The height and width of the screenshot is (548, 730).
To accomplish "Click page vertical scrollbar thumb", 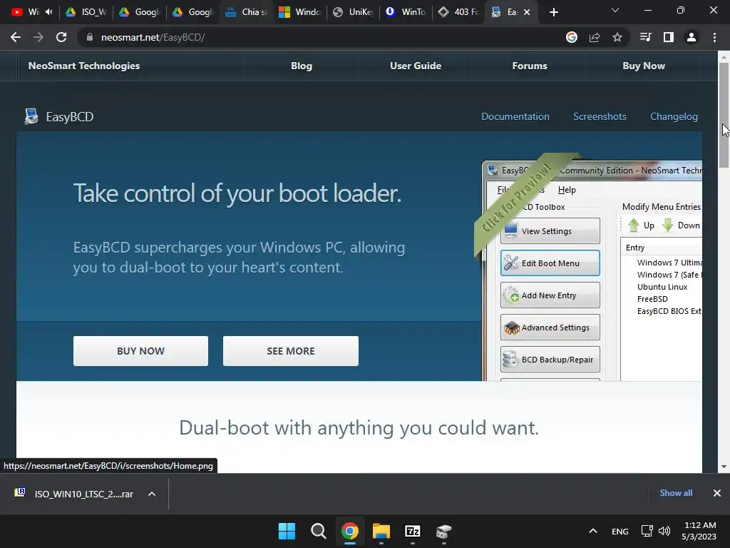I will pos(724,115).
